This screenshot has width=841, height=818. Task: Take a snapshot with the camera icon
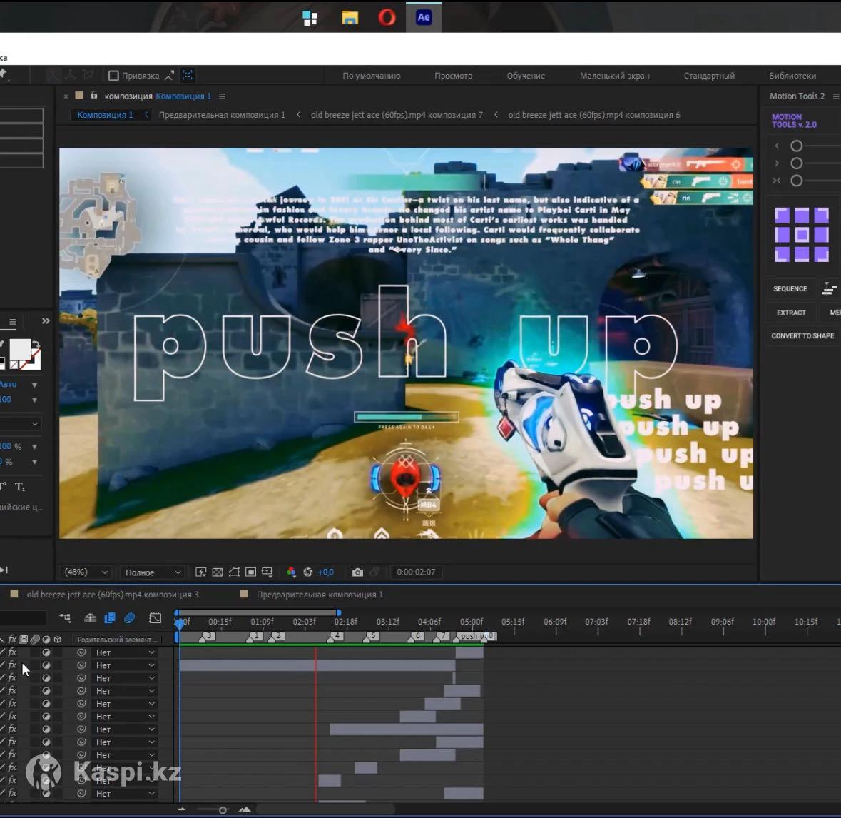point(357,572)
